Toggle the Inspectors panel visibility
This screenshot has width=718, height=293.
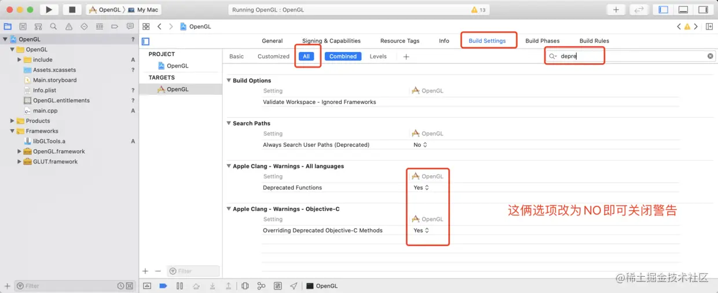point(702,9)
